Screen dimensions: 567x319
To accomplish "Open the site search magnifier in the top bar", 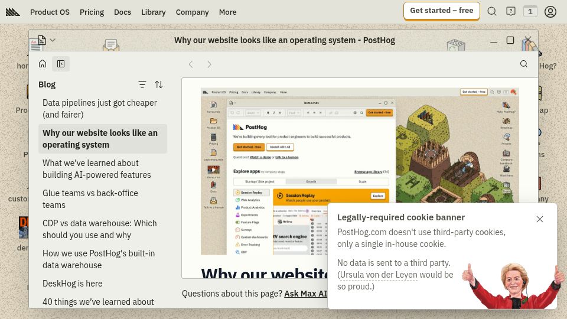I will [492, 12].
